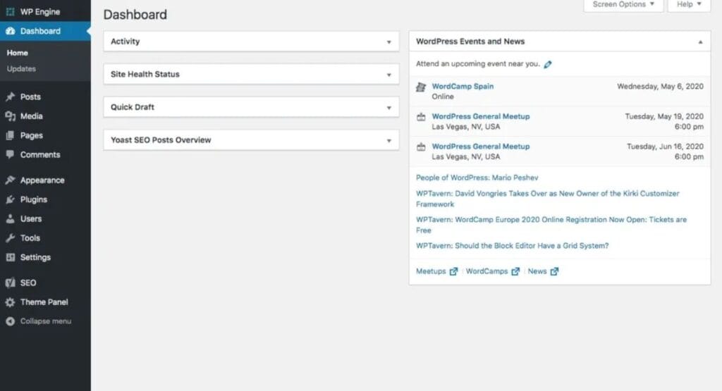
Task: Click the Plugins plug icon
Action: coord(10,199)
